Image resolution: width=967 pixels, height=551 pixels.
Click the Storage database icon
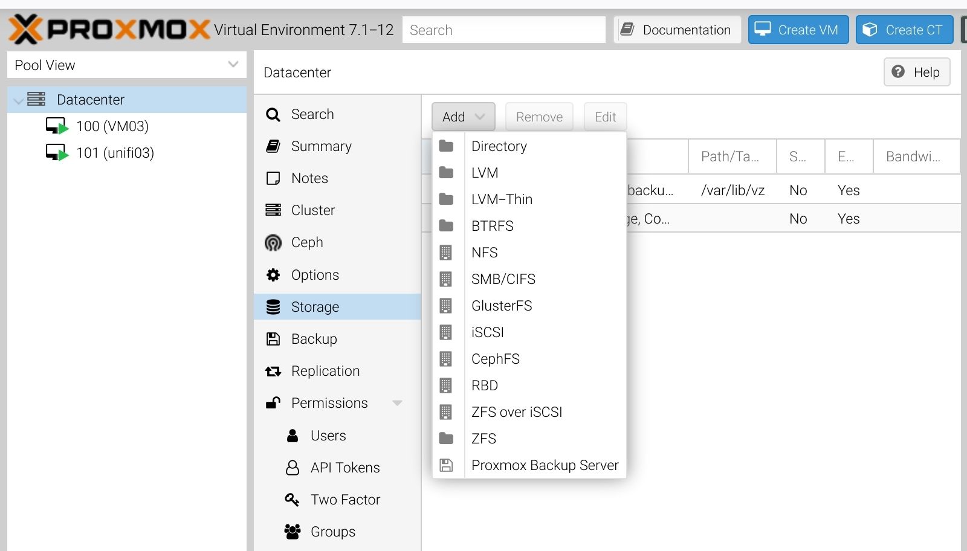[x=273, y=307]
